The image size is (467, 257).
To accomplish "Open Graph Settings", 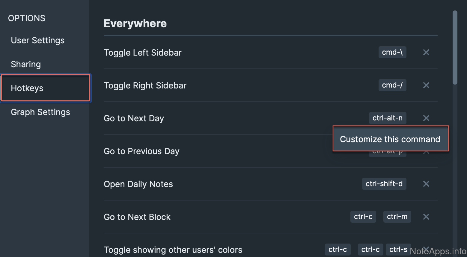I will click(40, 112).
